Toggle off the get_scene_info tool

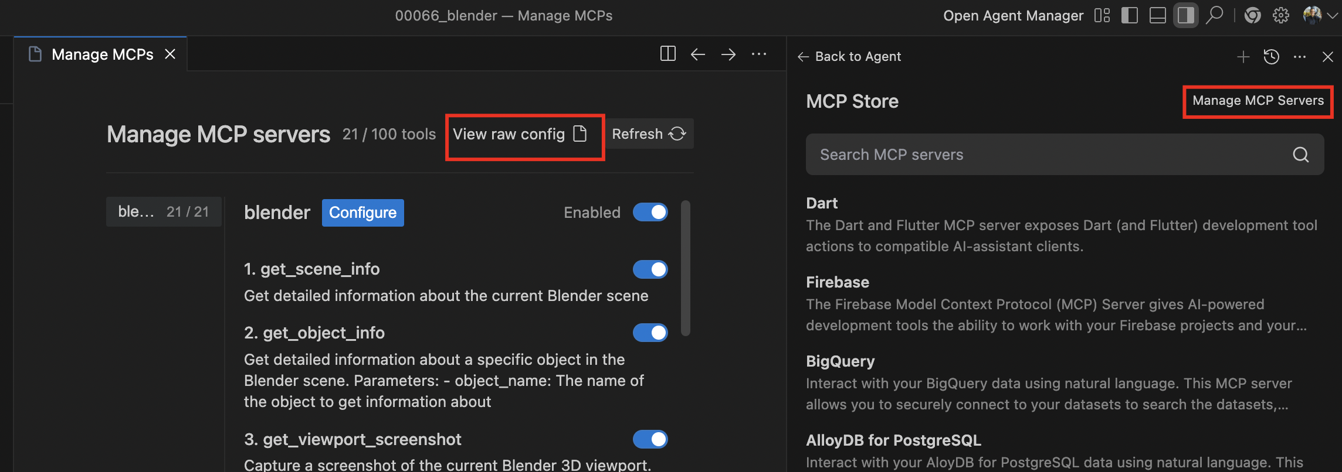pyautogui.click(x=650, y=269)
